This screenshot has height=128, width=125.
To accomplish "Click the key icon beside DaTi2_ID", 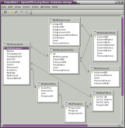I will coord(94,97).
